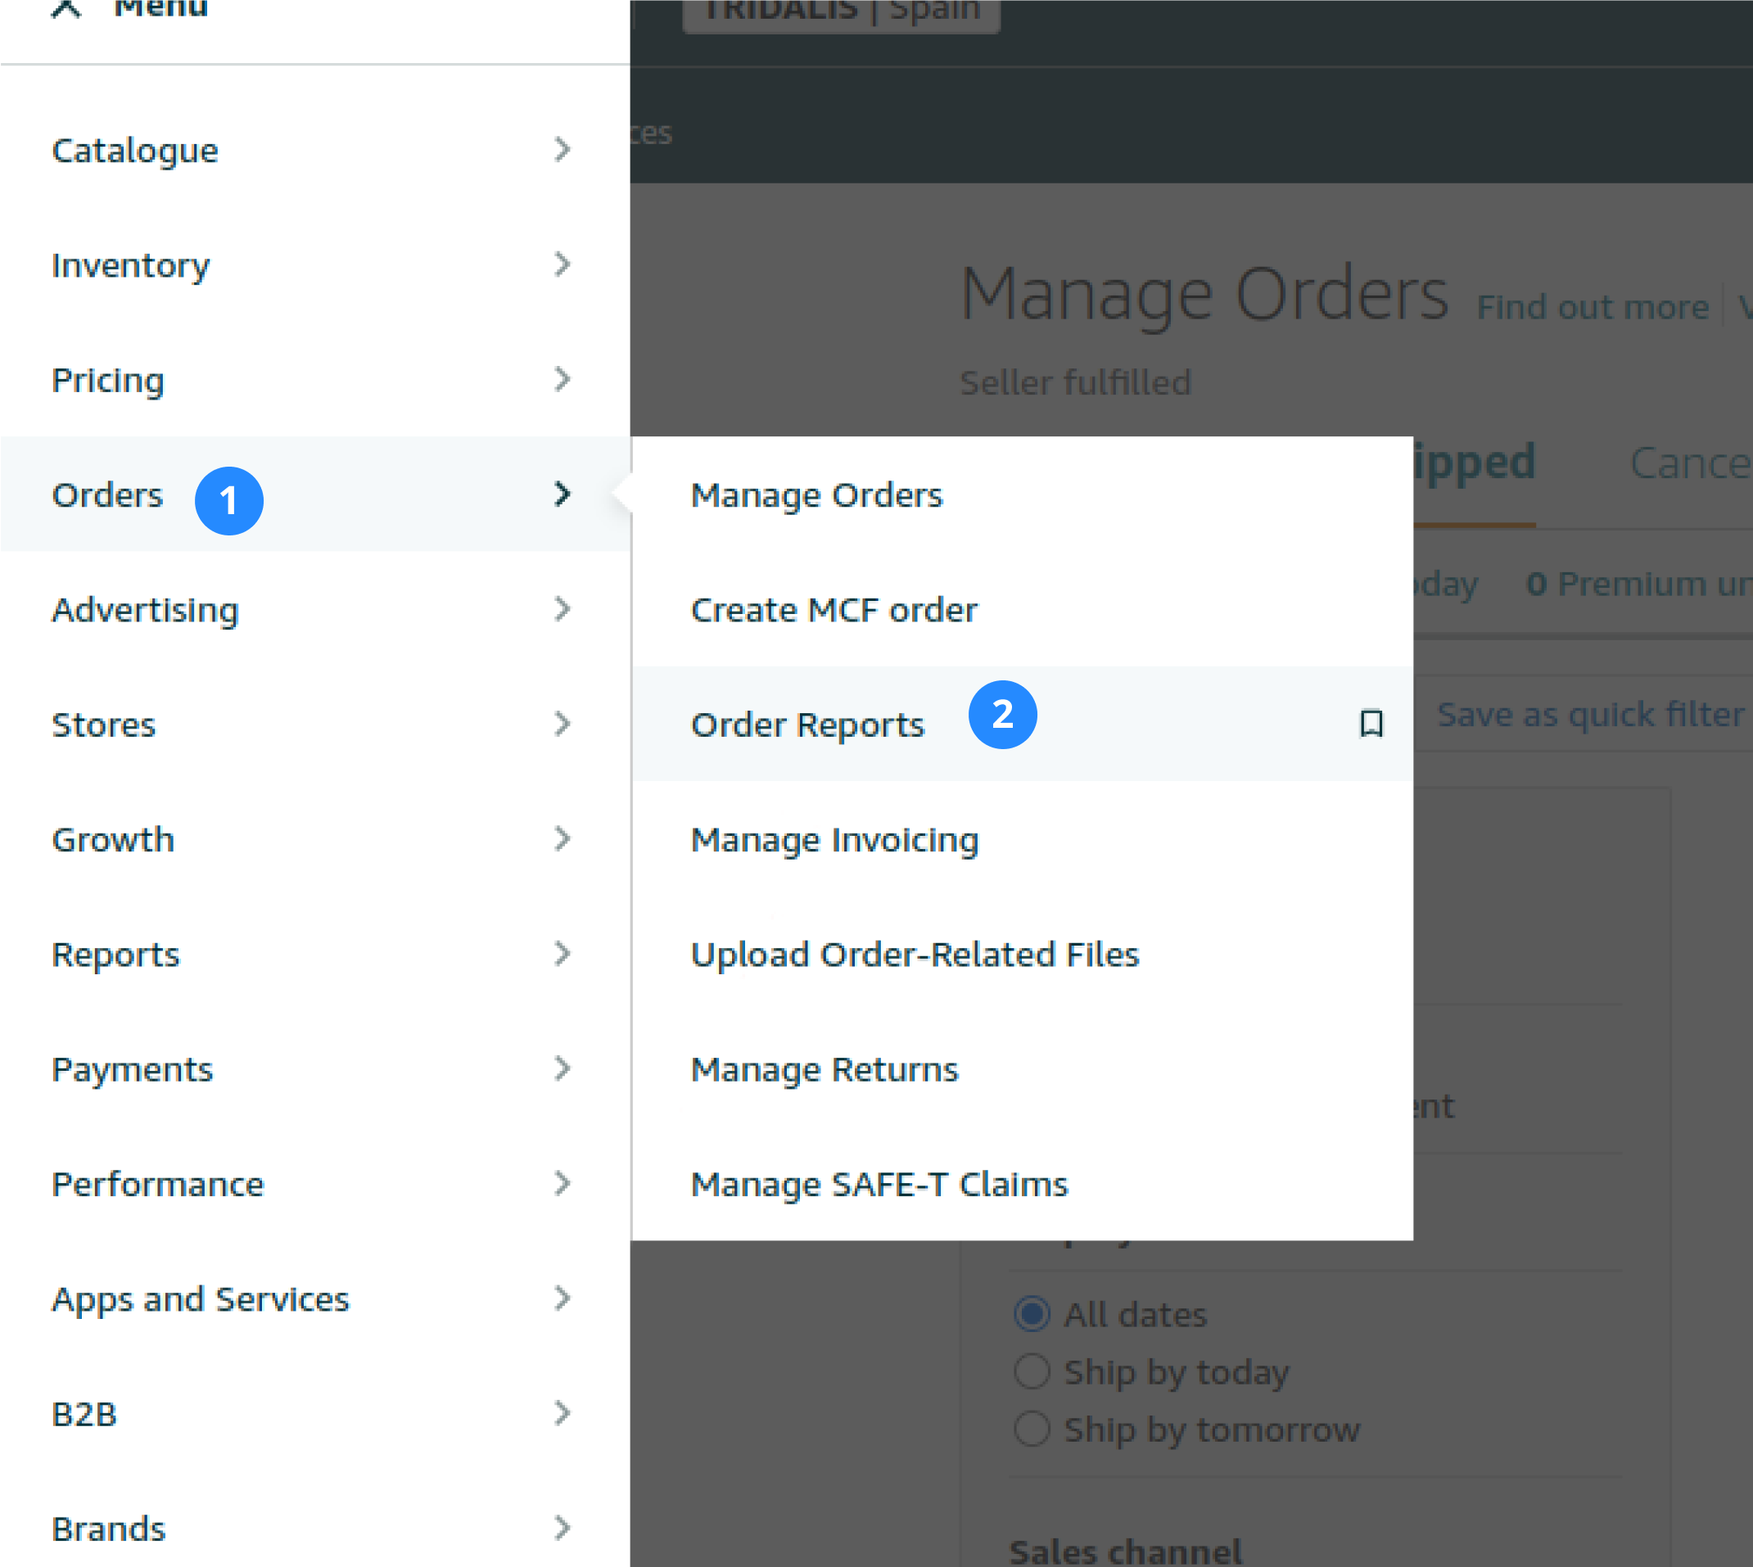
Task: Click the Find out more link
Action: 1592,307
